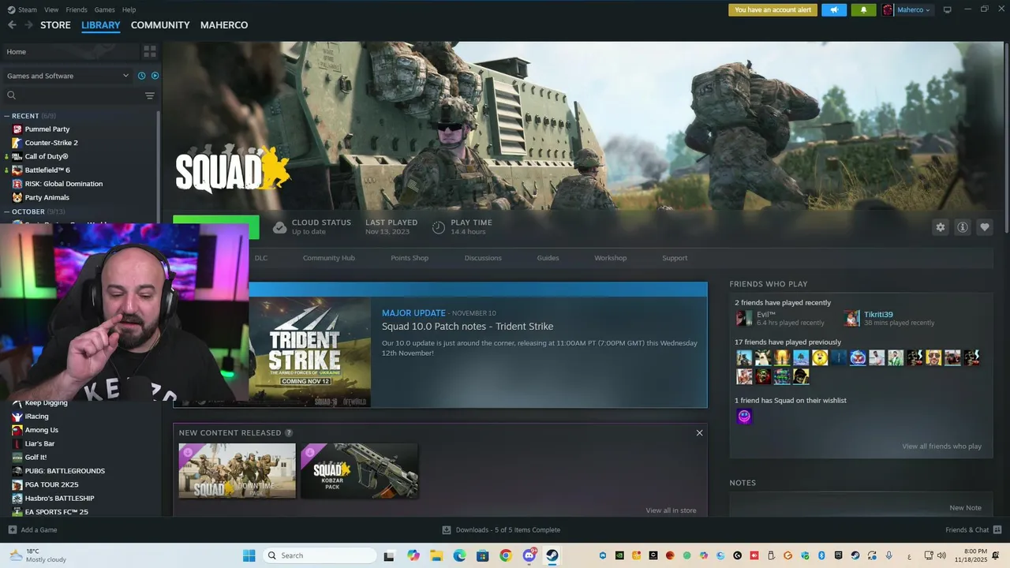Screen dimensions: 1010x568
Task: Go to the STORE tab
Action: tap(55, 25)
